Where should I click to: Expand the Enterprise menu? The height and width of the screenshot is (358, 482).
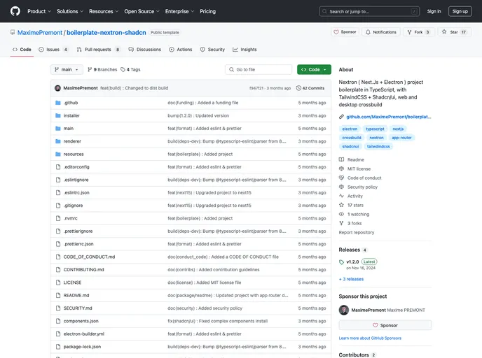click(x=179, y=11)
